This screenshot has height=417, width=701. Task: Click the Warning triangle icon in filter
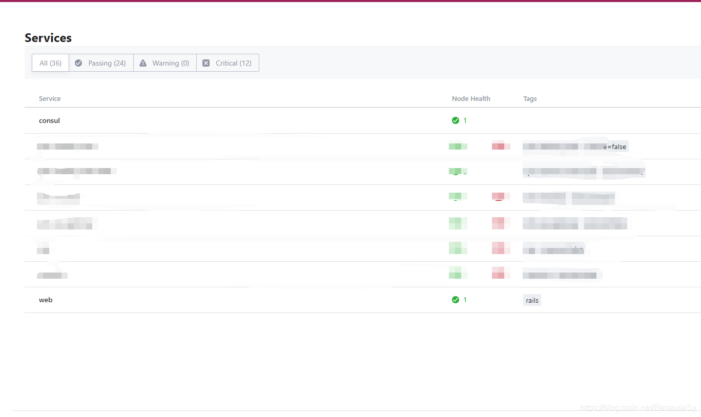(142, 63)
